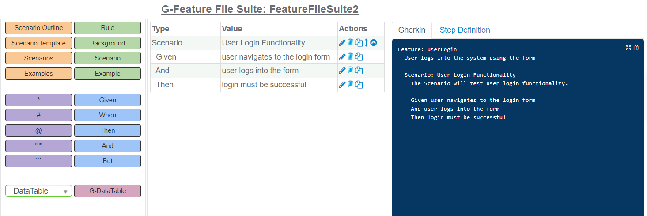Add a When step
647x216 pixels.
tap(107, 115)
